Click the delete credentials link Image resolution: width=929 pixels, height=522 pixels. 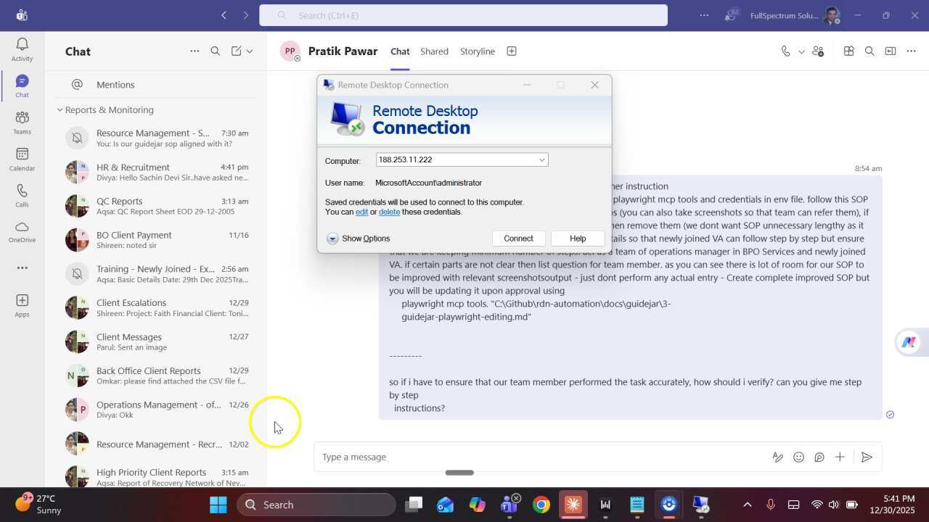click(x=389, y=212)
